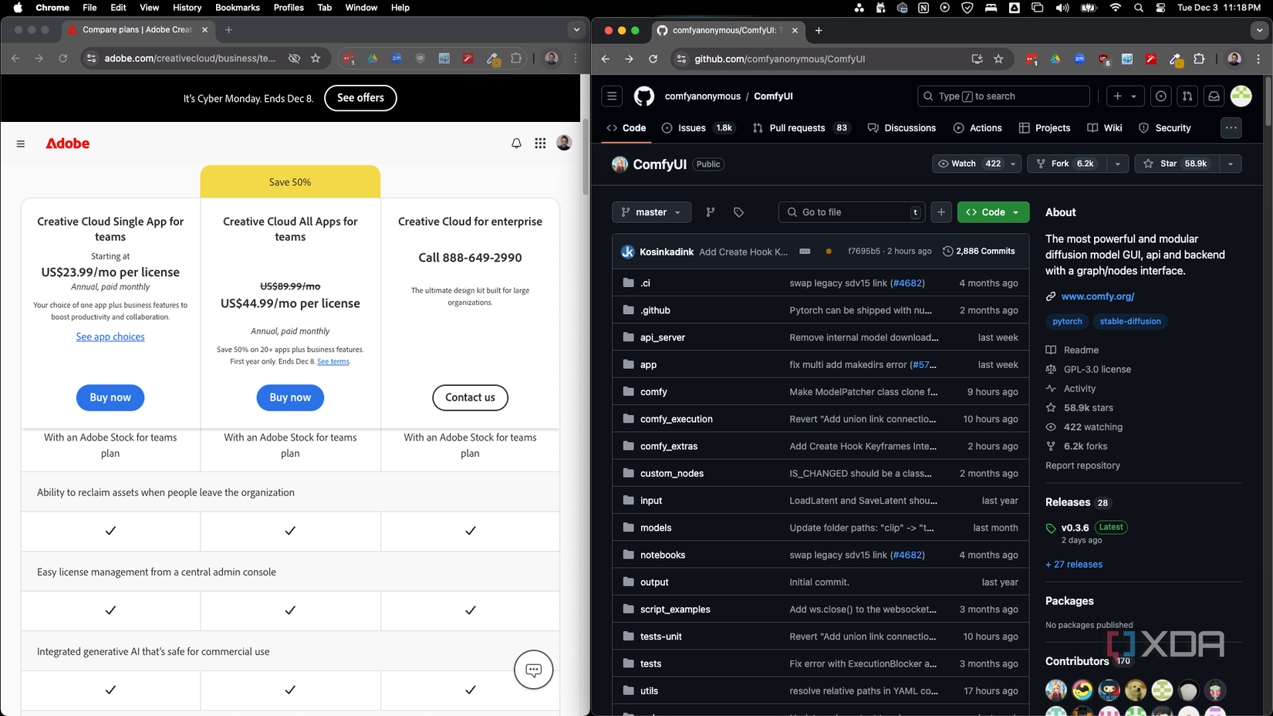Open Adobe apps grid launcher
Image resolution: width=1273 pixels, height=716 pixels.
point(540,144)
